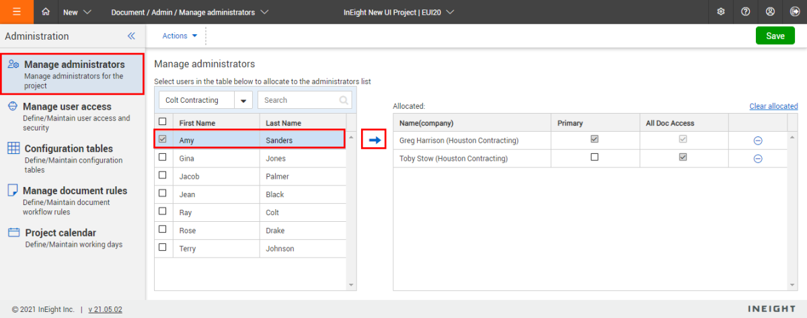Open the New dropdown menu
Screen dimensions: 807x318
click(77, 12)
